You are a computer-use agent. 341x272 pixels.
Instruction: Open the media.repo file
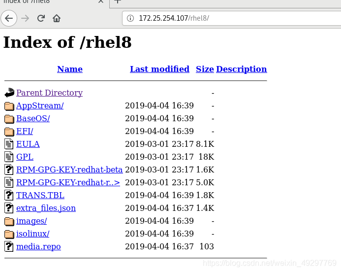click(x=38, y=247)
